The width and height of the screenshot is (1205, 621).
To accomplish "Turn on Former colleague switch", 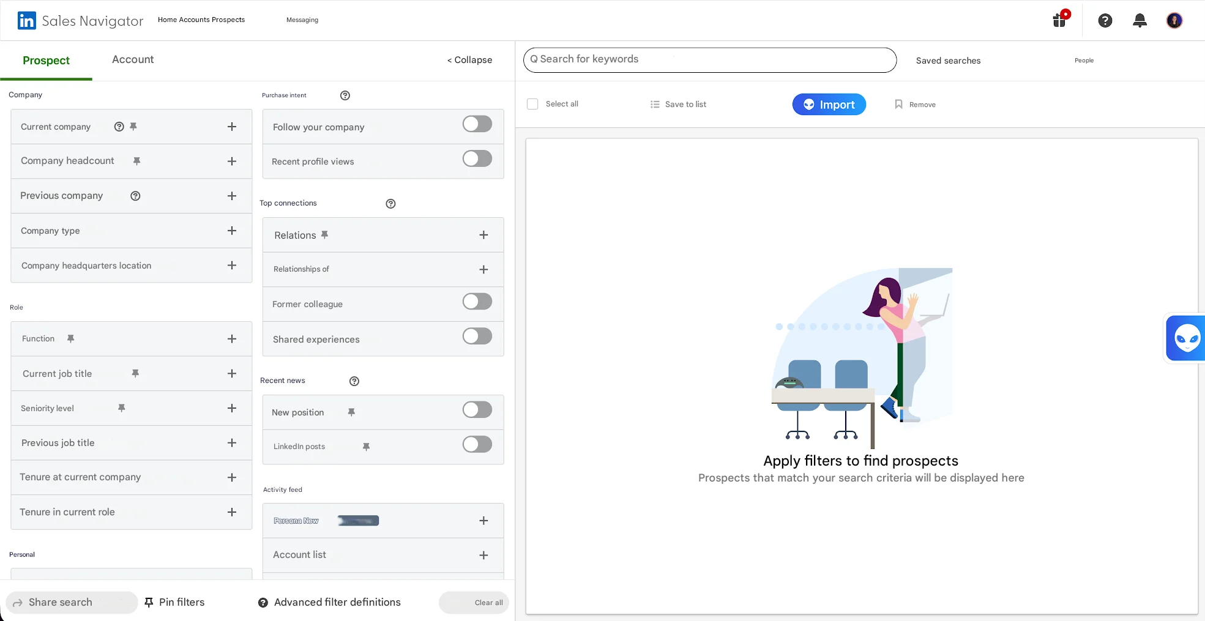I will point(477,302).
